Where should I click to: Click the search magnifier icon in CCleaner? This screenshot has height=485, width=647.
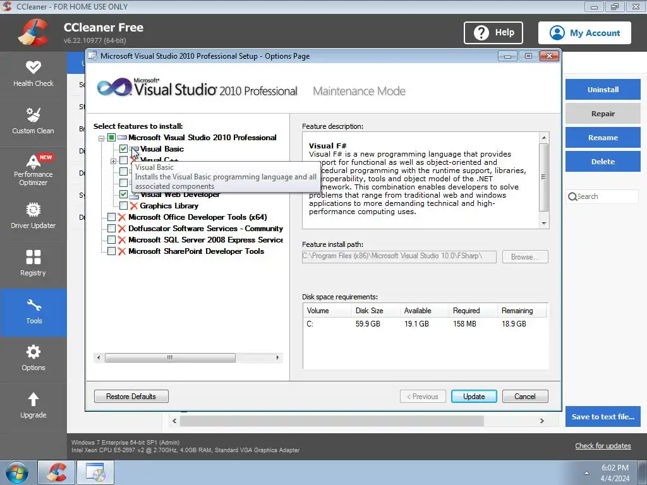click(x=572, y=197)
